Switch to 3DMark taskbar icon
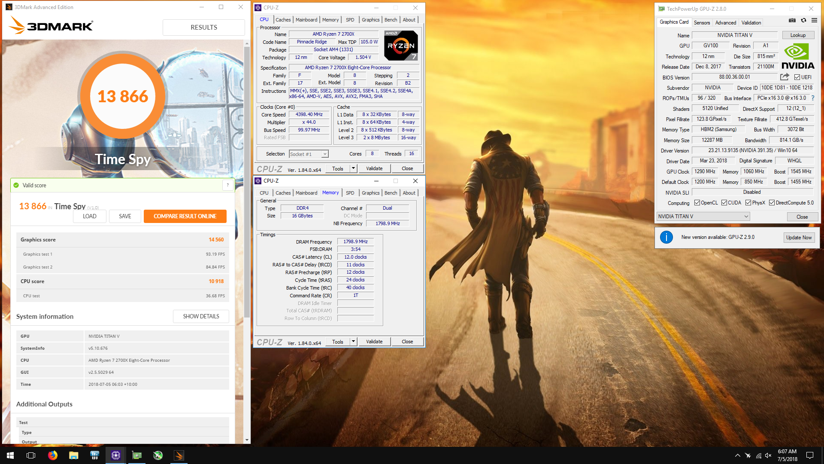 [x=179, y=455]
